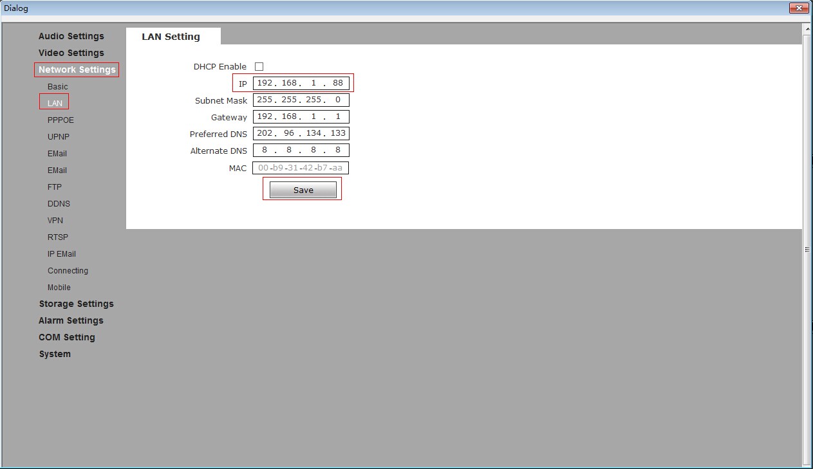Go to the PPPOE settings page
Screen dimensions: 813x469
point(61,120)
